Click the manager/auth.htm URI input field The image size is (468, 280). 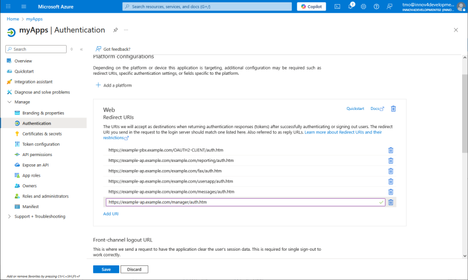click(x=240, y=202)
